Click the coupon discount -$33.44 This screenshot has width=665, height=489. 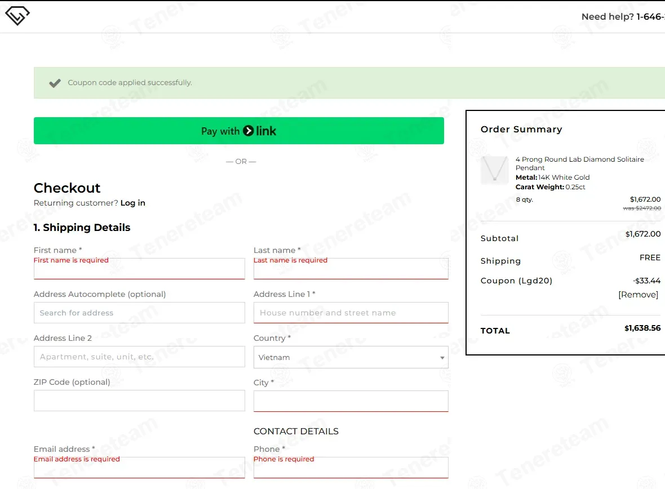(x=646, y=281)
